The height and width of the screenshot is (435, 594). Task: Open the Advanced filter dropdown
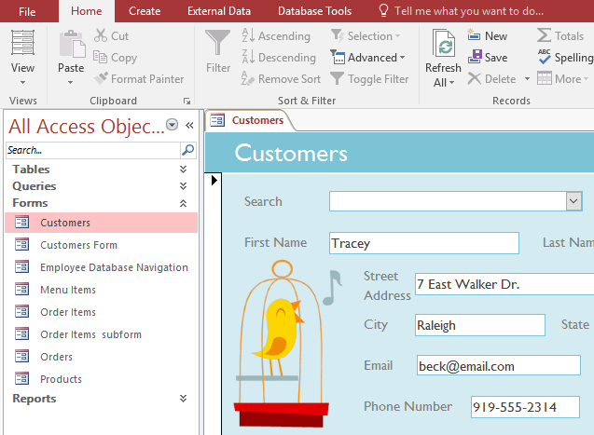[368, 58]
